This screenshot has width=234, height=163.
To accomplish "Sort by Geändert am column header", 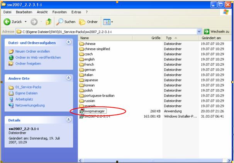I will (215, 38).
